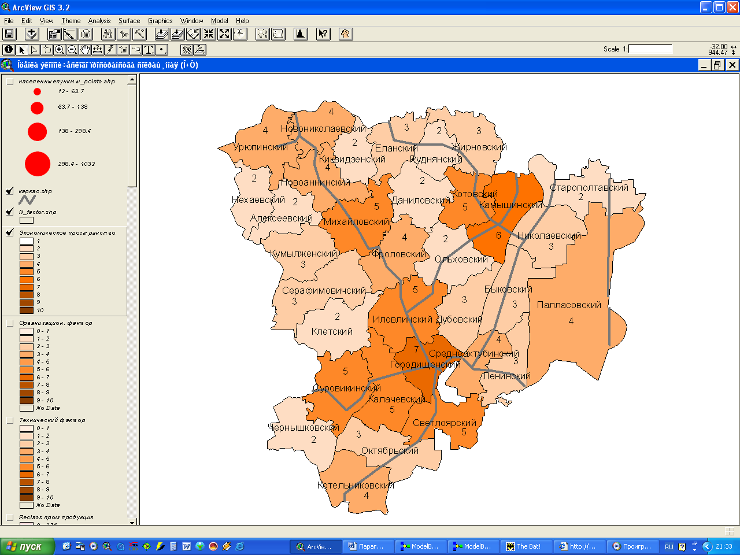The width and height of the screenshot is (740, 555).
Task: Click the Histogram toolbar icon
Action: (x=301, y=34)
